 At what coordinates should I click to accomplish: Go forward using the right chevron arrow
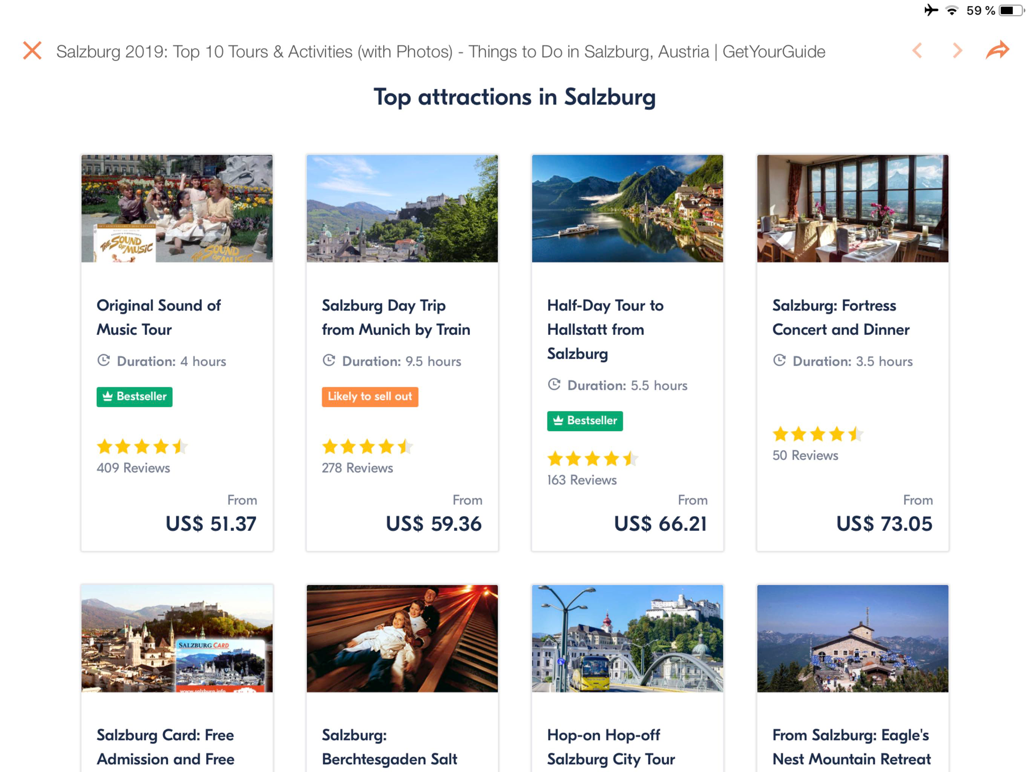click(957, 51)
